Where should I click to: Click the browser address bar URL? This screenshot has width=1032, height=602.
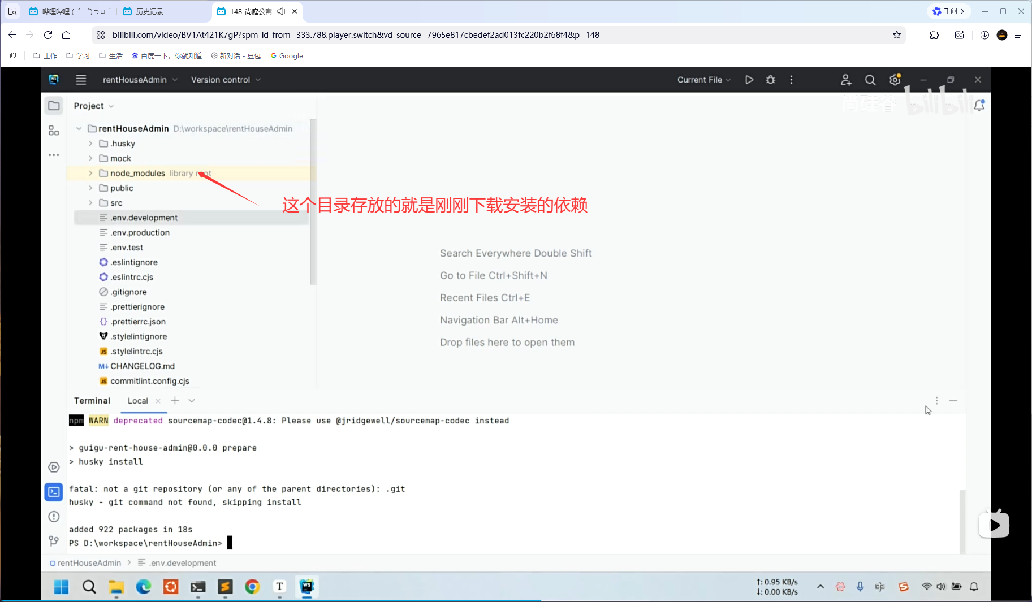click(356, 35)
